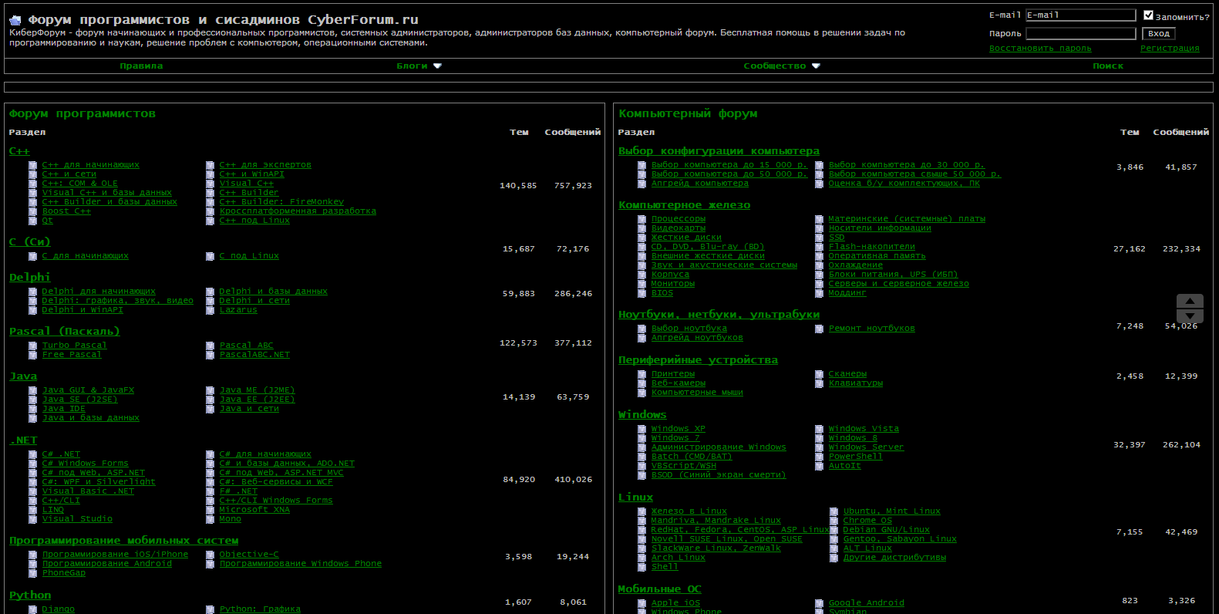Open Кроссплатформенная разработка subforum link
Viewport: 1219px width, 614px height.
[298, 211]
